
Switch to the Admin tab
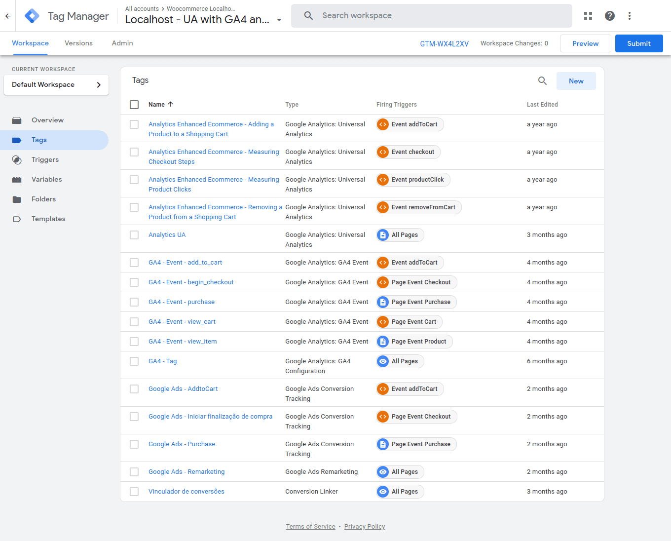(x=122, y=43)
